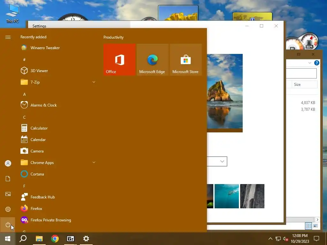Screen dimensions: 327x245
Task: Switch to 7-Zip taskbar window
Action: [71, 239]
